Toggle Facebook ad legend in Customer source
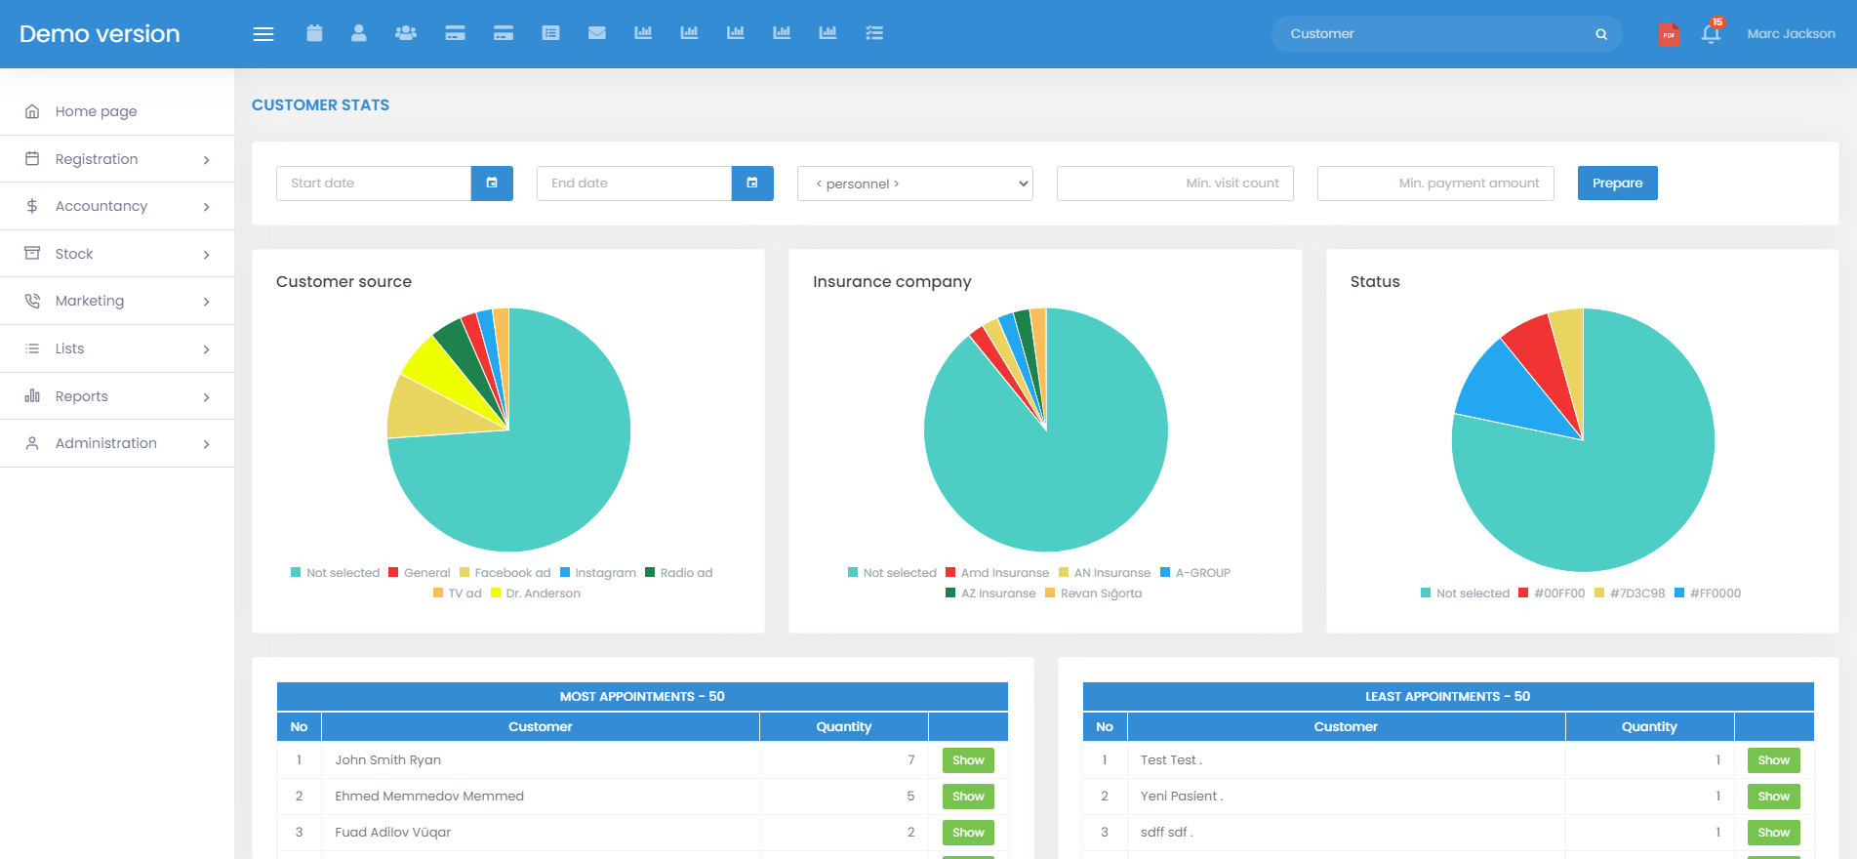The image size is (1857, 859). (x=505, y=573)
